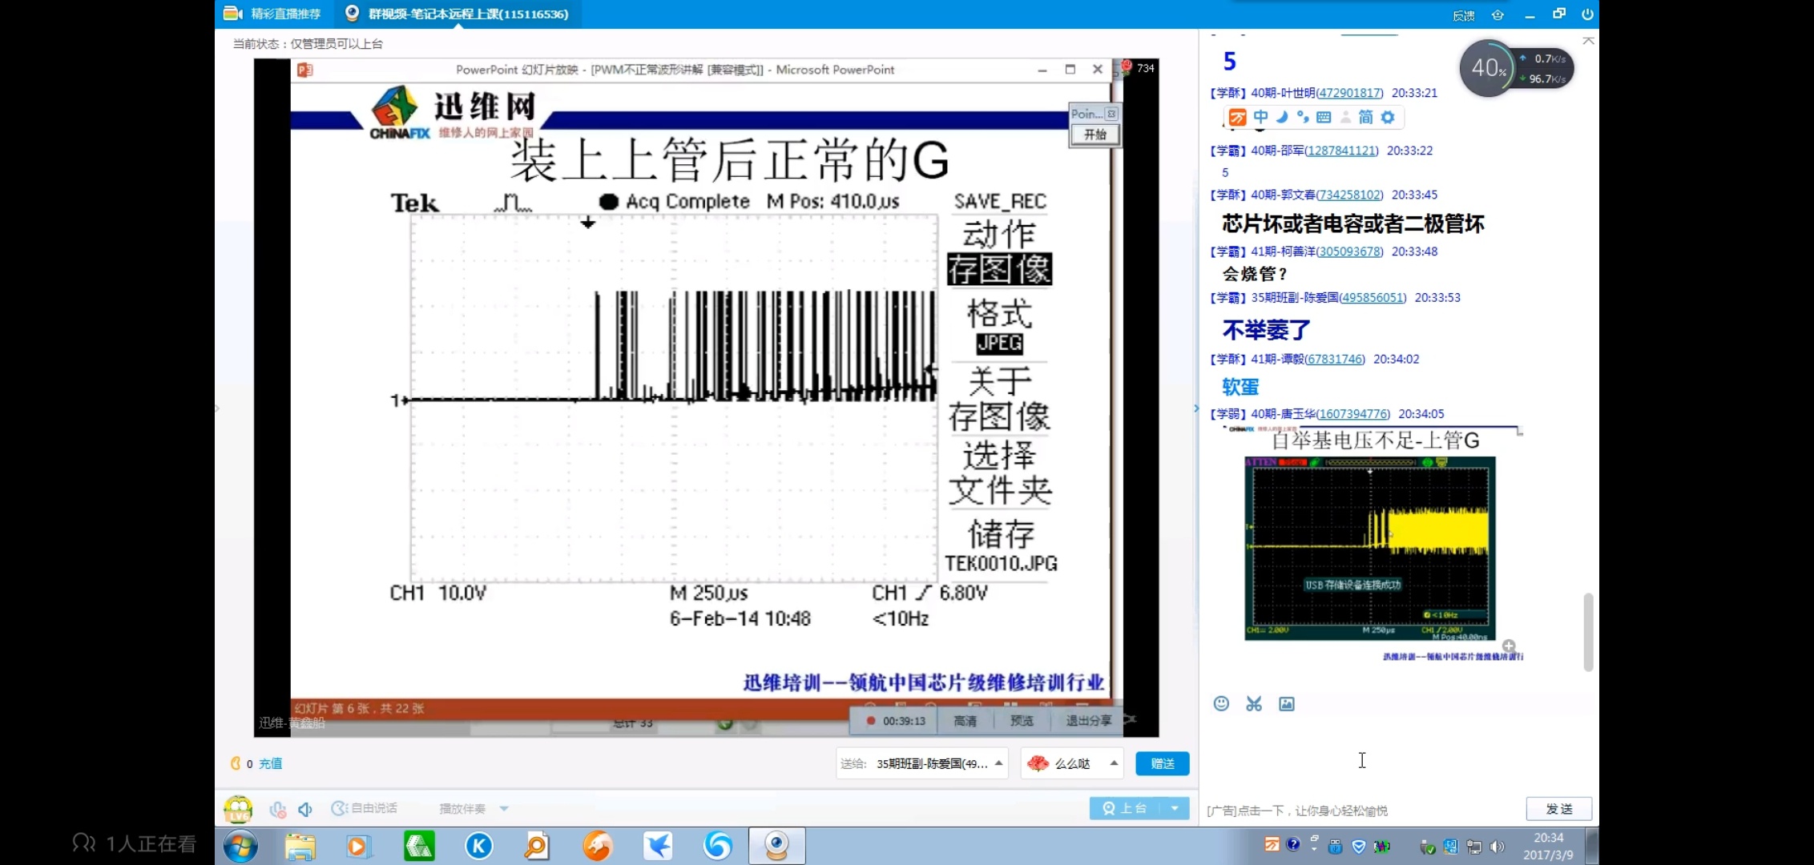
Task: Click the insert image icon in chat
Action: tap(1287, 703)
